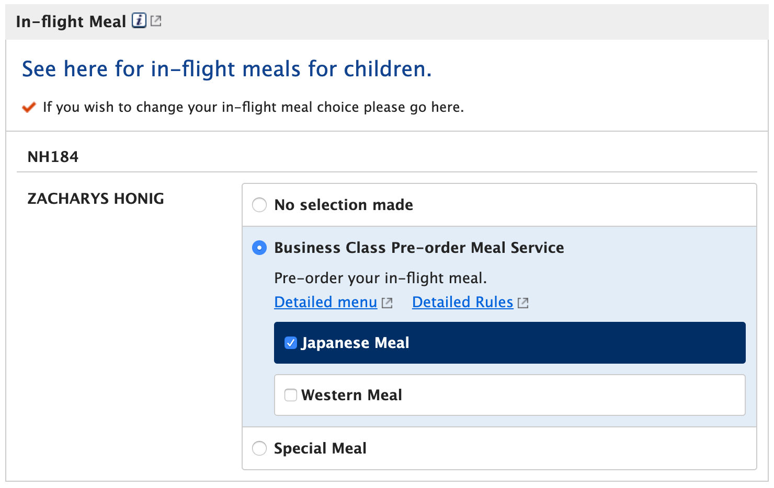Click the 'Japanese Meal' label text
Screen dimensions: 774x488
pos(355,343)
